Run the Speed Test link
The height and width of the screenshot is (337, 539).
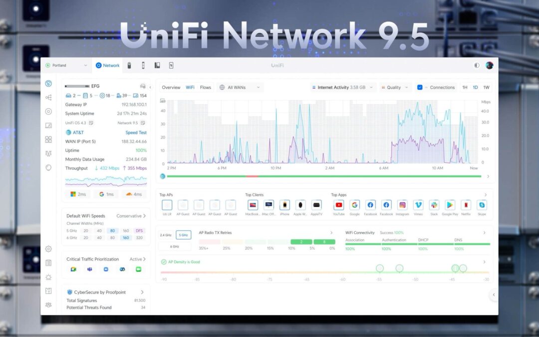point(136,133)
